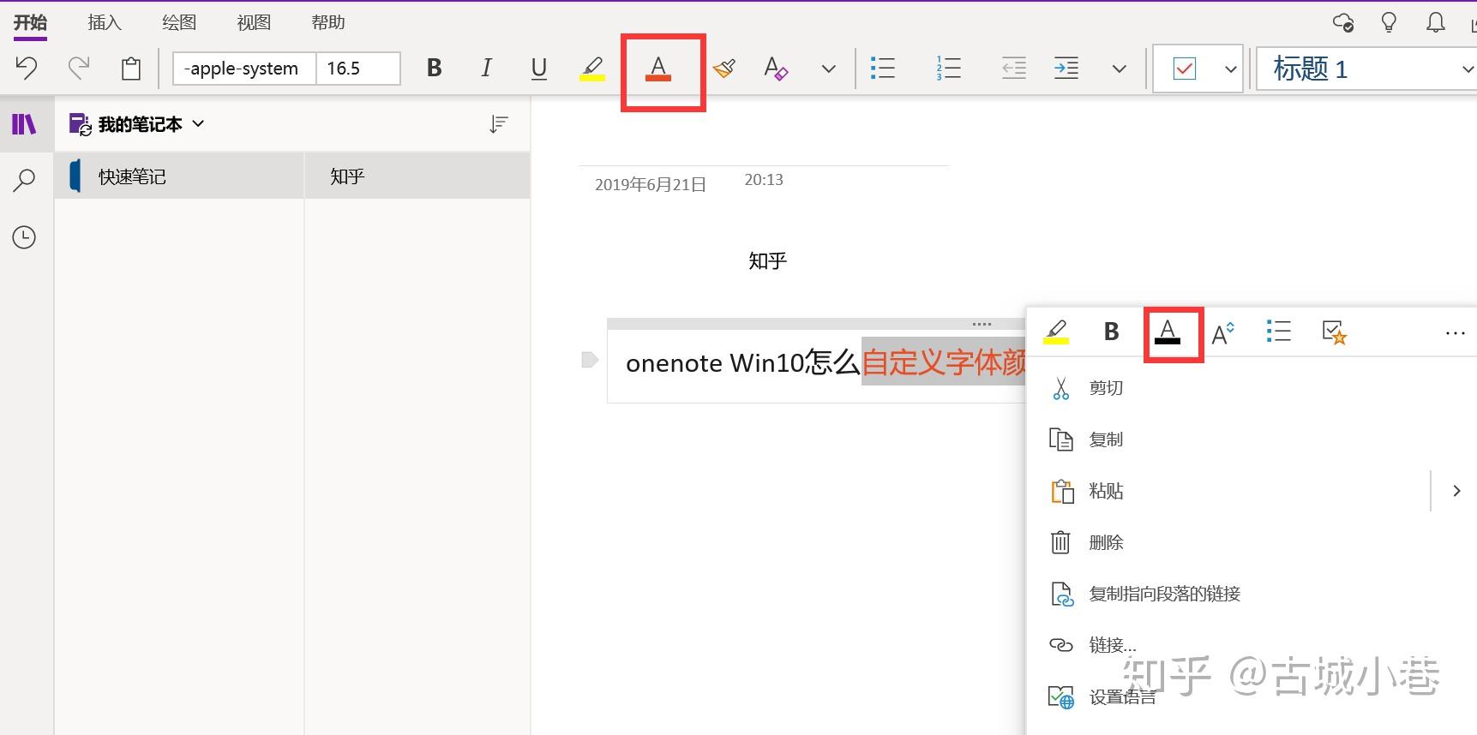The image size is (1477, 735).
Task: Click the clipboard paste icon in toolbar
Action: (131, 69)
